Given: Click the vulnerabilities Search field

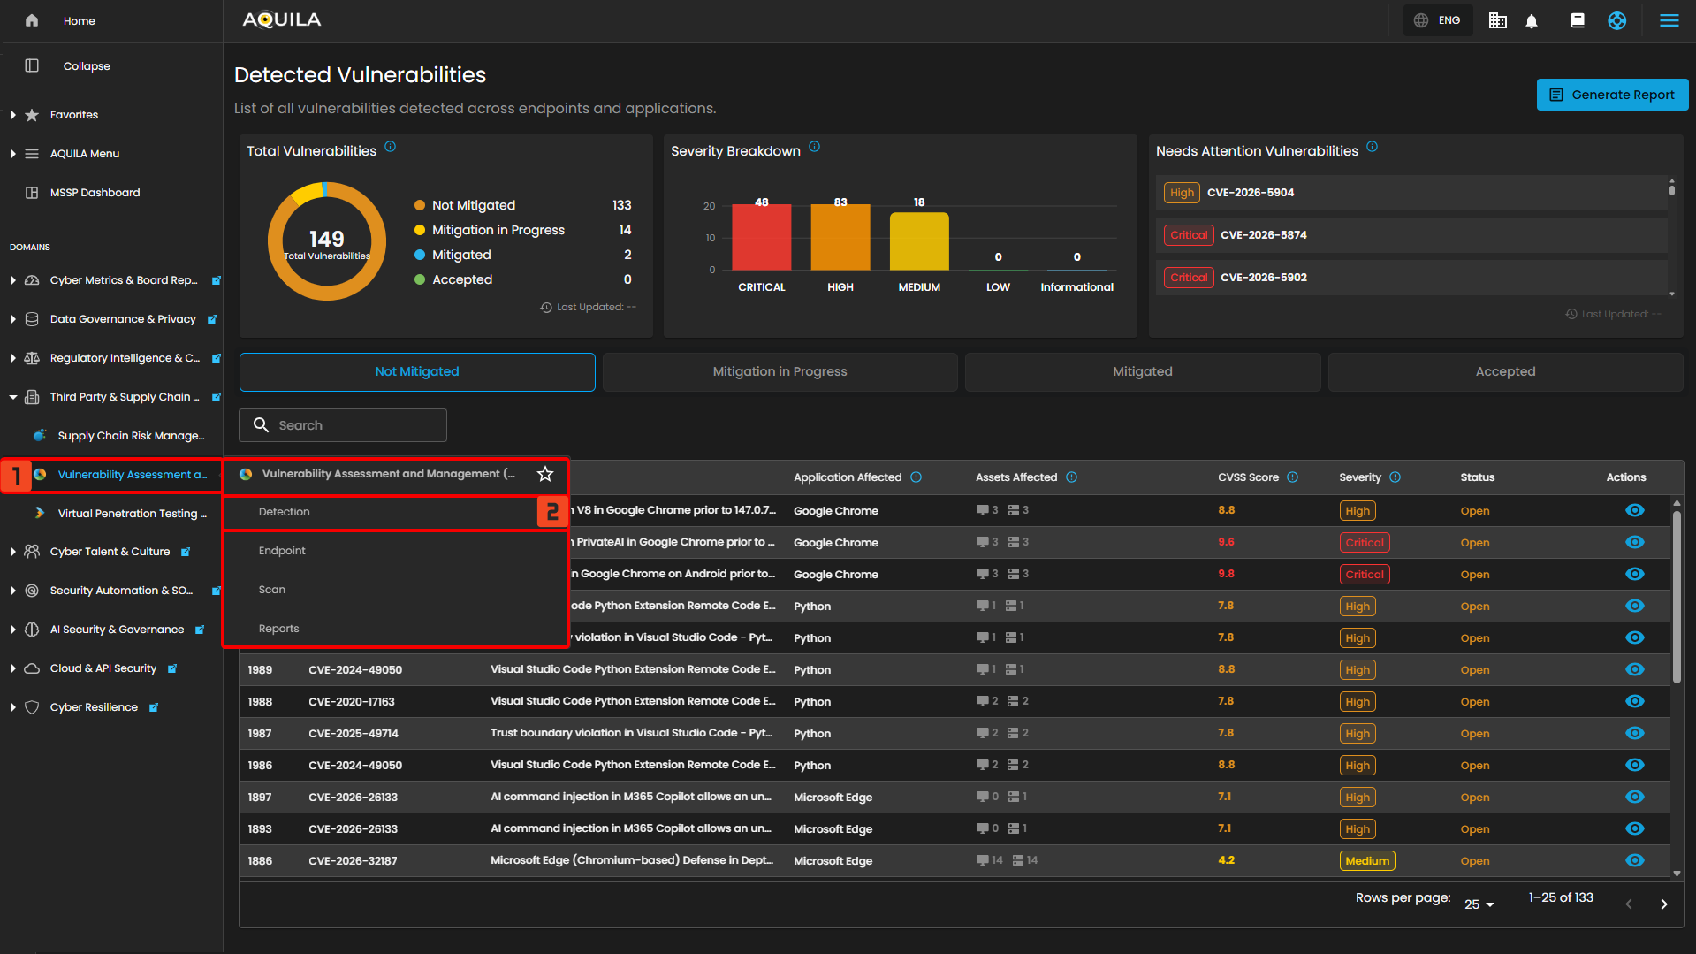Looking at the screenshot, I should point(343,425).
